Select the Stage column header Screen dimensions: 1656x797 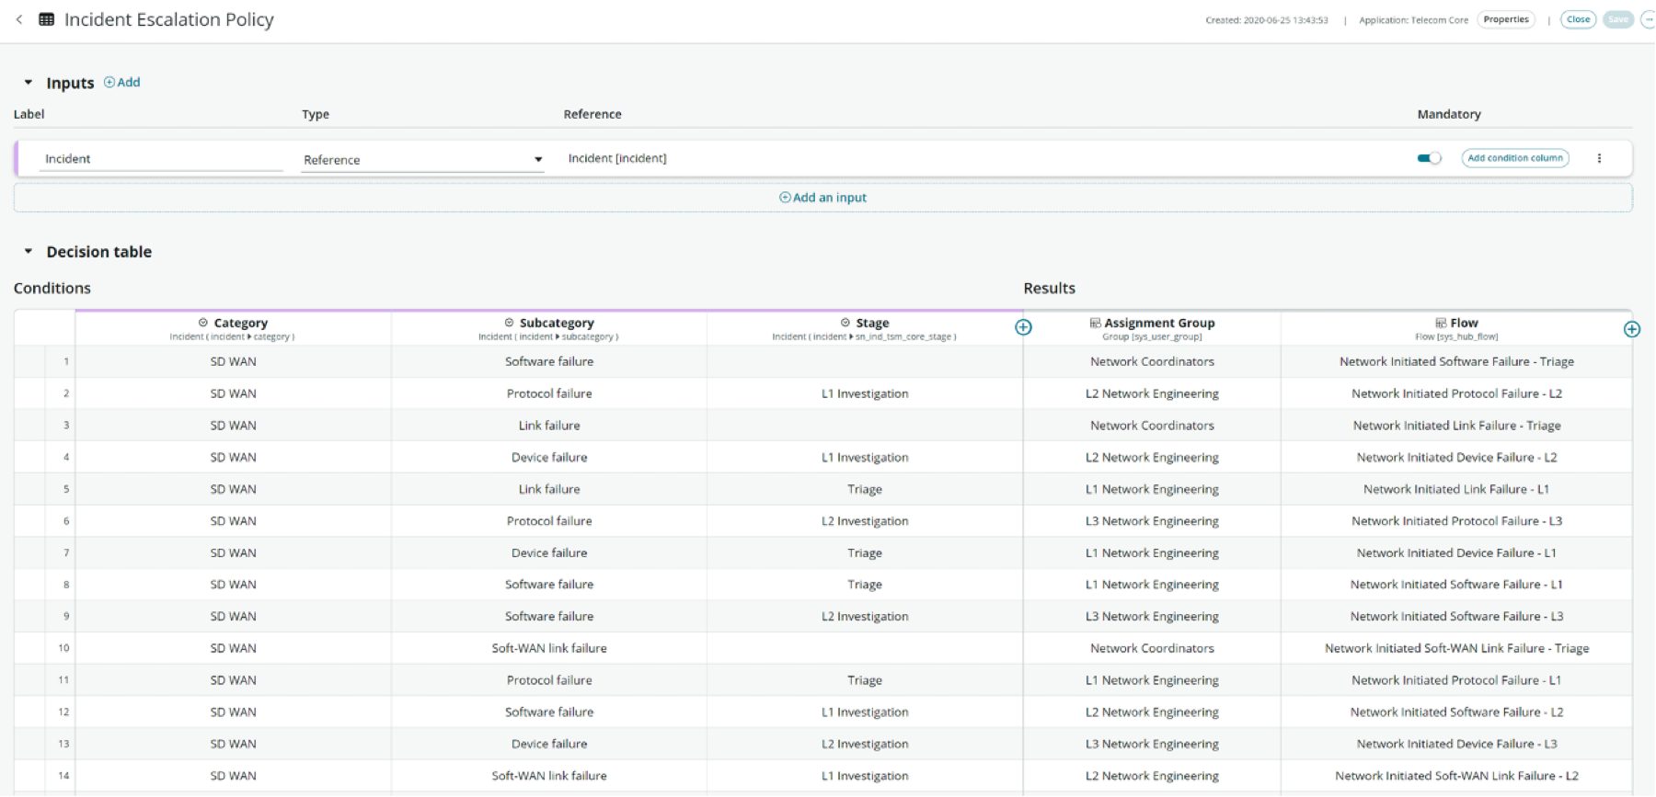pos(865,328)
